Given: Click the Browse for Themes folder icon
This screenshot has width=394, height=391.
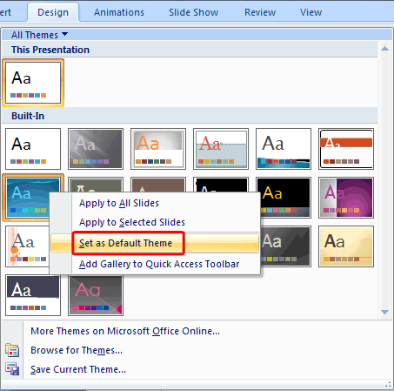Looking at the screenshot, I should coord(12,350).
